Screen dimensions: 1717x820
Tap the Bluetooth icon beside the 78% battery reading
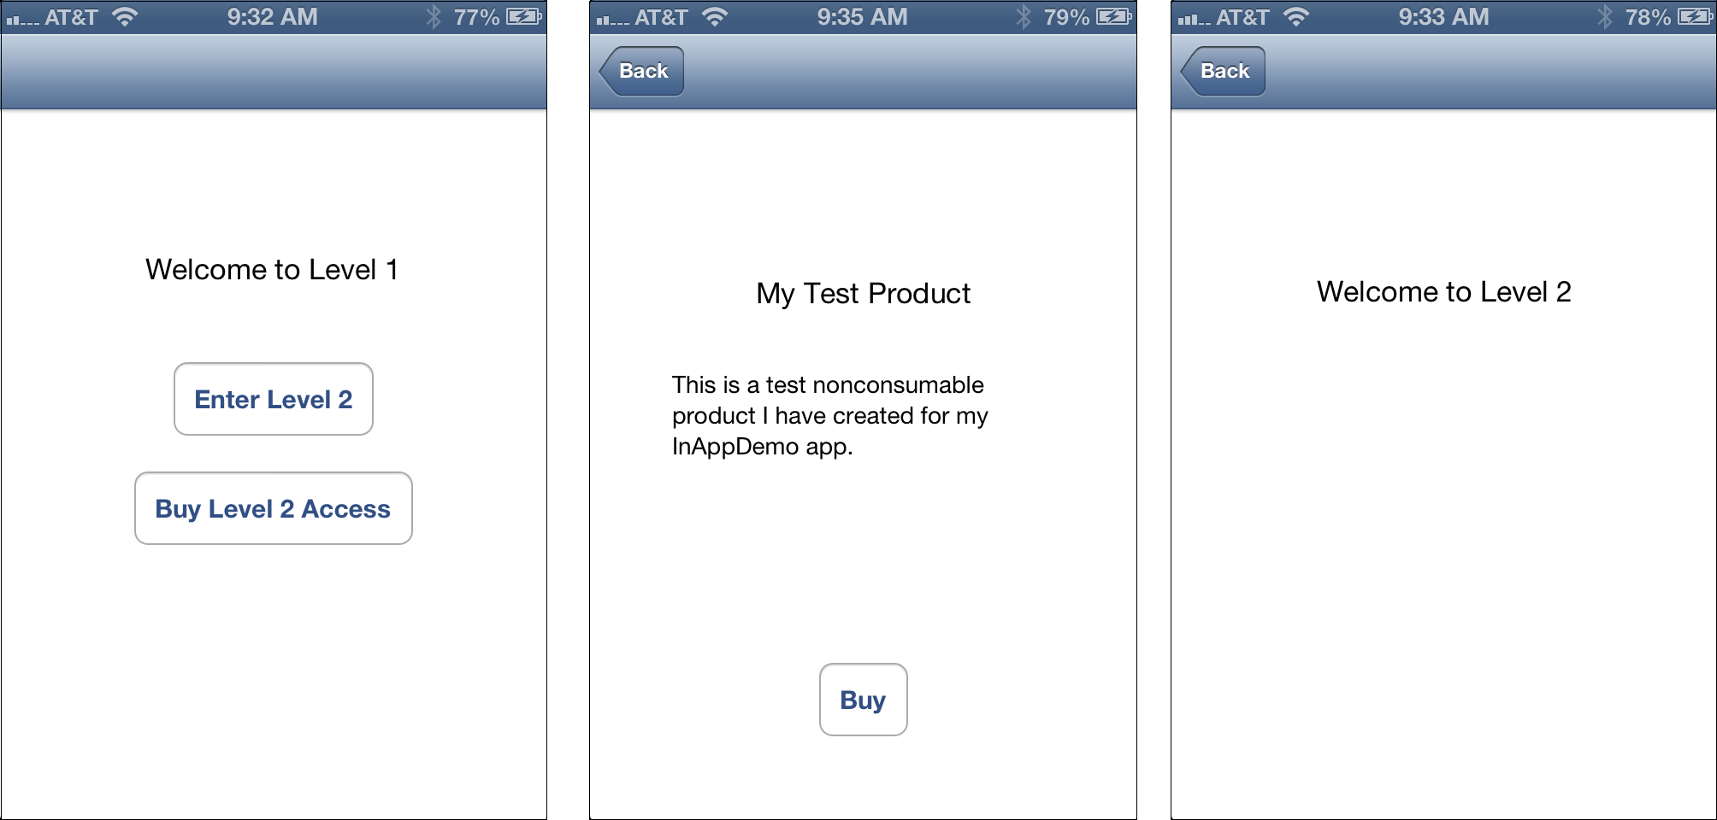point(1605,16)
